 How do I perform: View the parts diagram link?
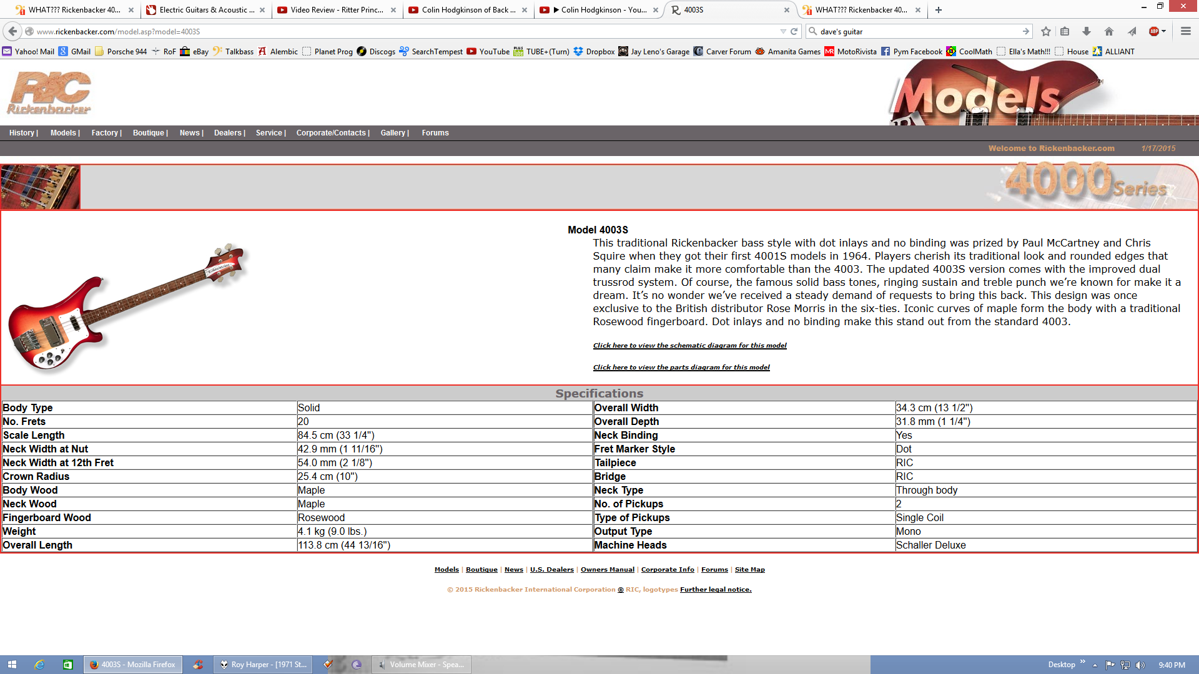click(x=681, y=367)
